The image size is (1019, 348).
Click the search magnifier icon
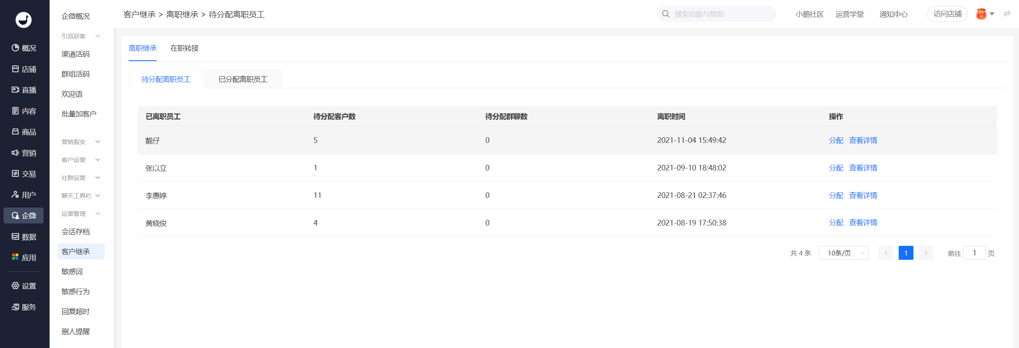click(666, 14)
